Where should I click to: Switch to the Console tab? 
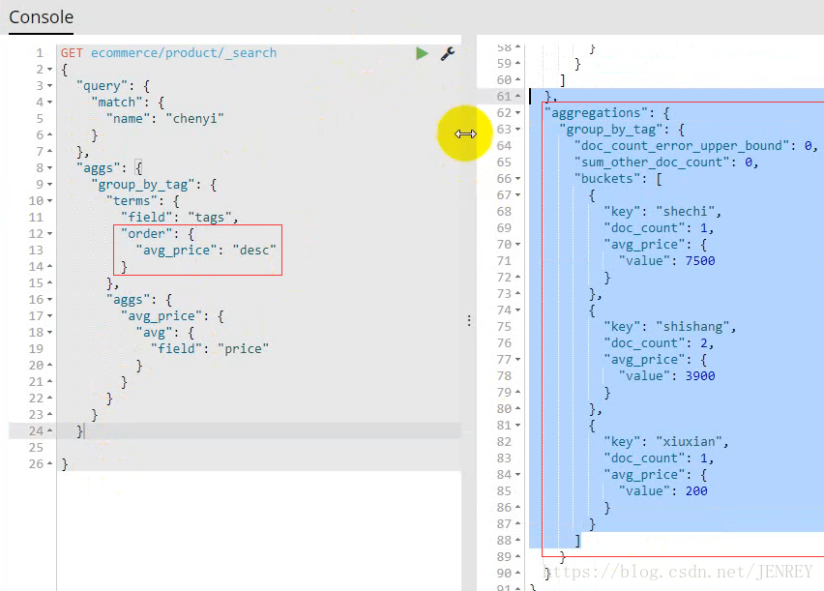[x=41, y=16]
